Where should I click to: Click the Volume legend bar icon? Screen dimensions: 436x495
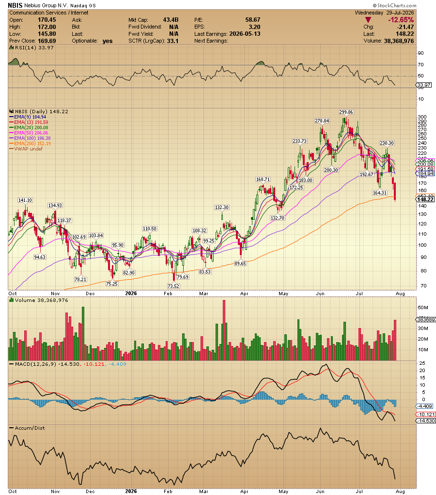11,300
